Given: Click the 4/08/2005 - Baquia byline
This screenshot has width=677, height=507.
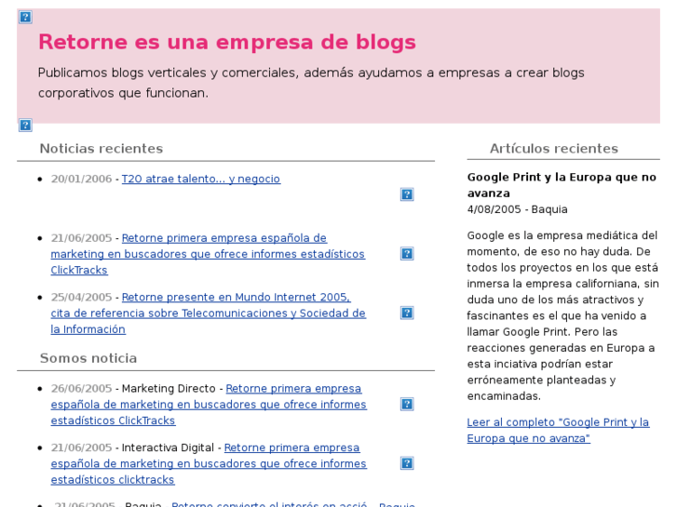Looking at the screenshot, I should (x=517, y=209).
